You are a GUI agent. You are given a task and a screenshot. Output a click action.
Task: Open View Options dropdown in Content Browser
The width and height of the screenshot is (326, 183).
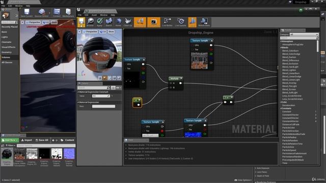[243, 180]
